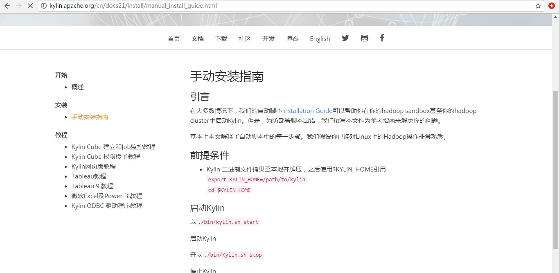The image size is (559, 273).
Task: Bookmark this page with the star icon
Action: click(x=538, y=6)
